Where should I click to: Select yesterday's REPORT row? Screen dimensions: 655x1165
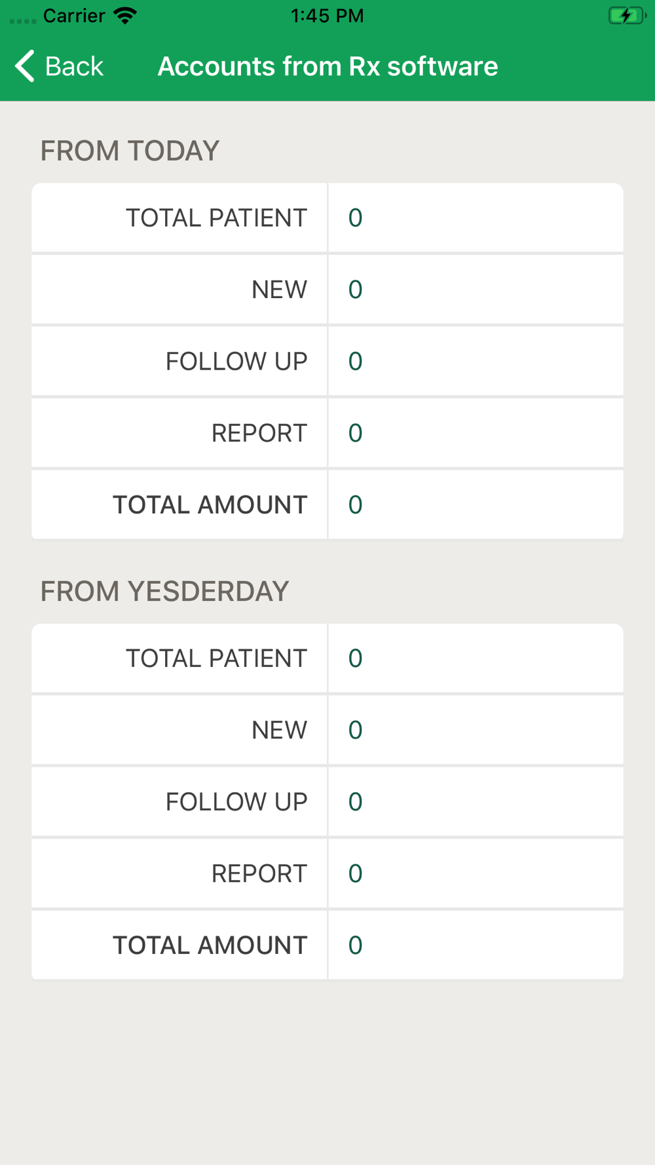[327, 873]
